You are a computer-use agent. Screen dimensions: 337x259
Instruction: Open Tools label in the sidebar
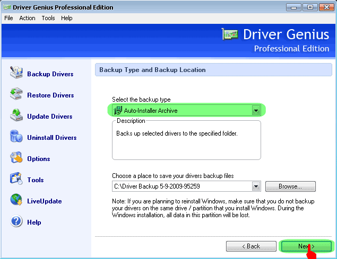[36, 180]
